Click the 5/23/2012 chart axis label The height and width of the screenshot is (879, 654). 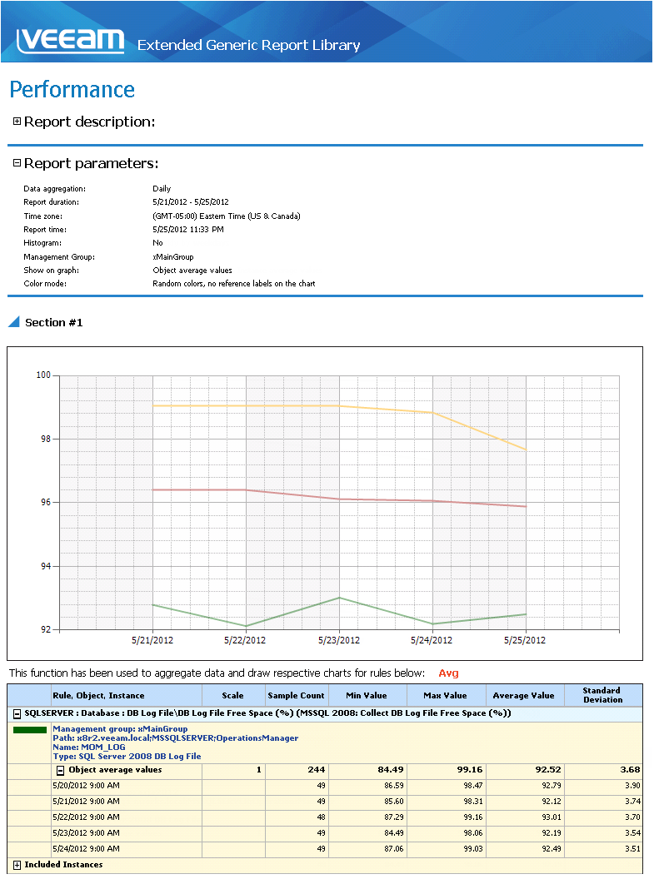click(x=339, y=640)
